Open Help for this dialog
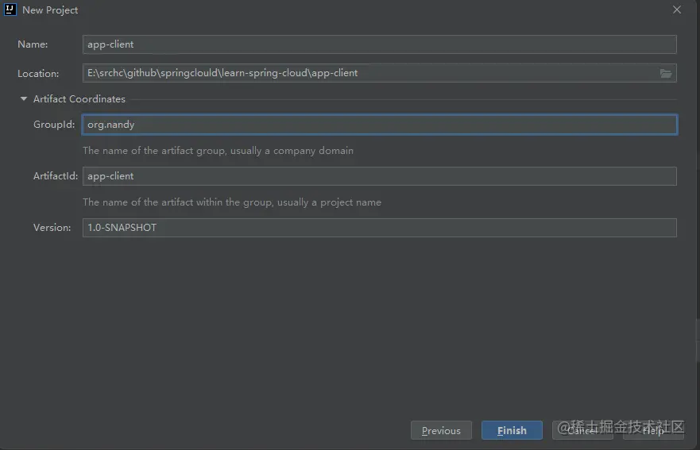Screen dimensions: 700x450 pos(653,430)
